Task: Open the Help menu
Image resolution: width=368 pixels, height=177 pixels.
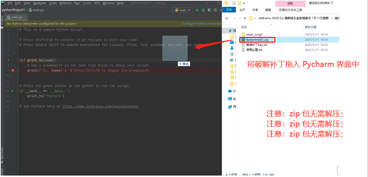Action: [x=120, y=3]
